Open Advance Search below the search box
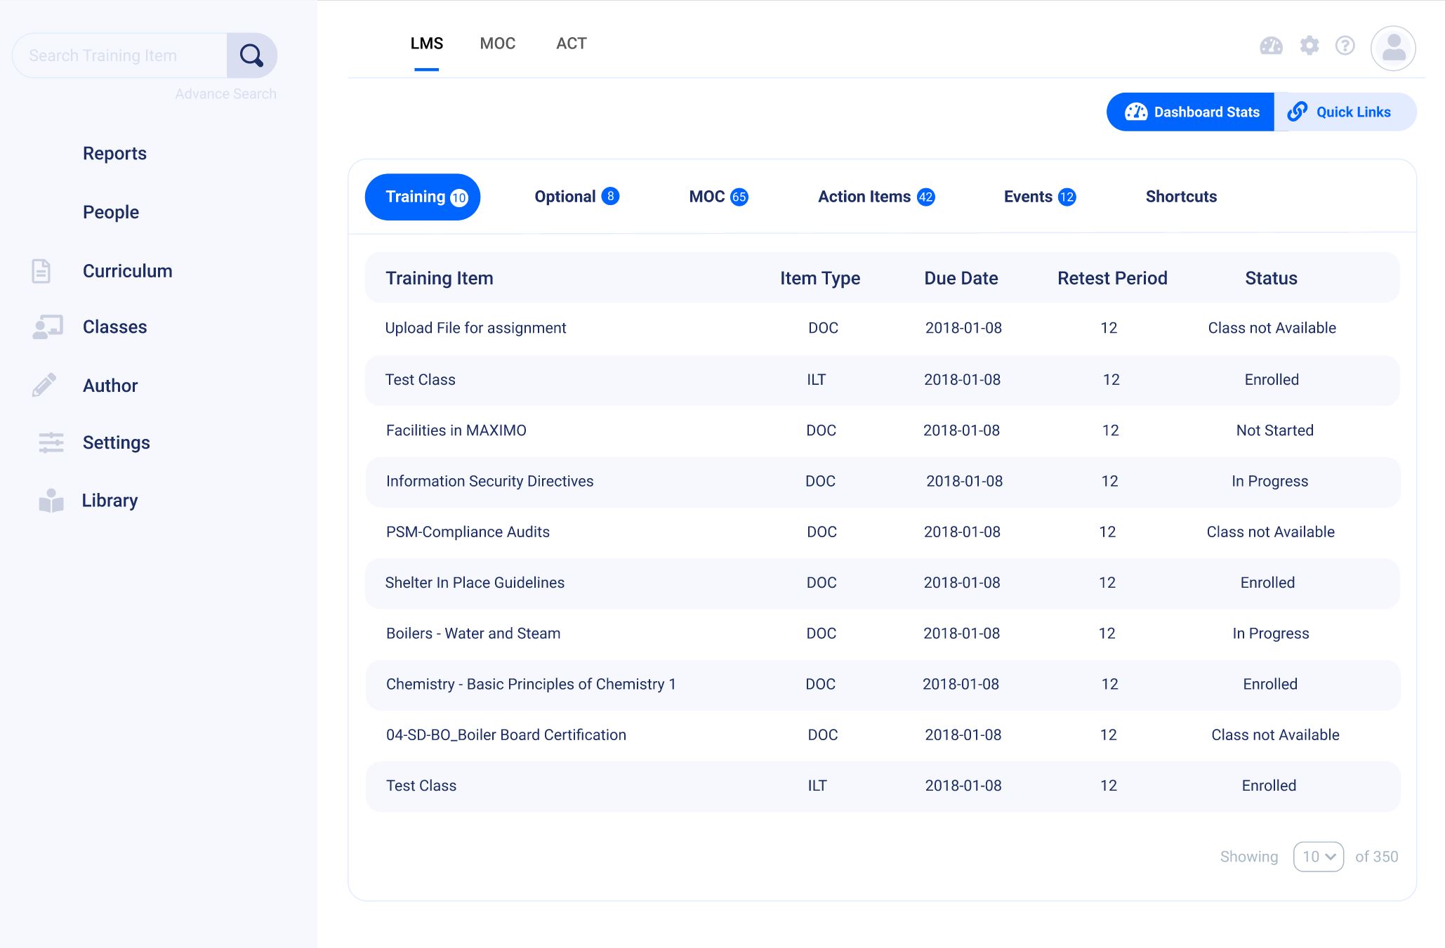The height and width of the screenshot is (948, 1445). (x=226, y=93)
